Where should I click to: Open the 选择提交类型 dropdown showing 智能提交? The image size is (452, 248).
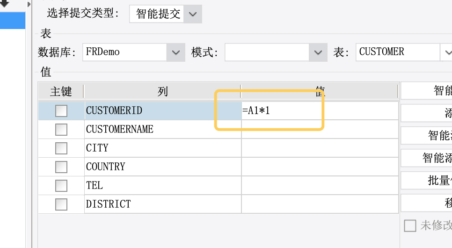(x=192, y=14)
